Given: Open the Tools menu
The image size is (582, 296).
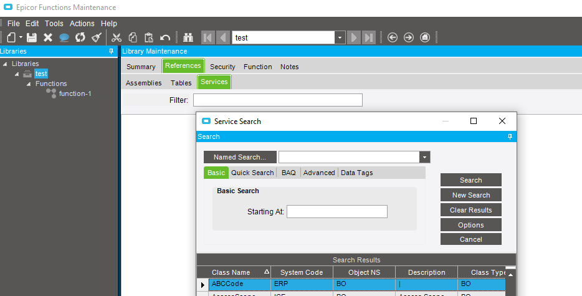Looking at the screenshot, I should (x=54, y=24).
